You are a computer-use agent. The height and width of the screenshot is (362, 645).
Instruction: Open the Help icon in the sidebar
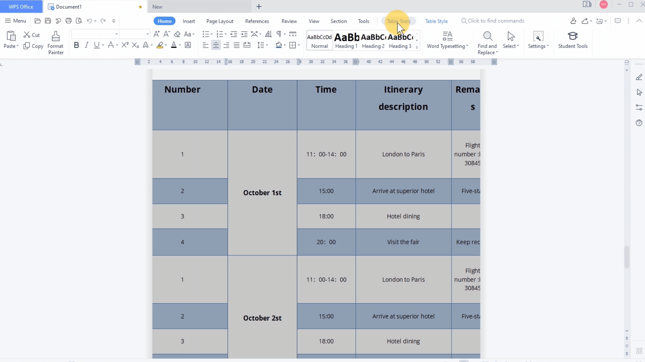639,123
